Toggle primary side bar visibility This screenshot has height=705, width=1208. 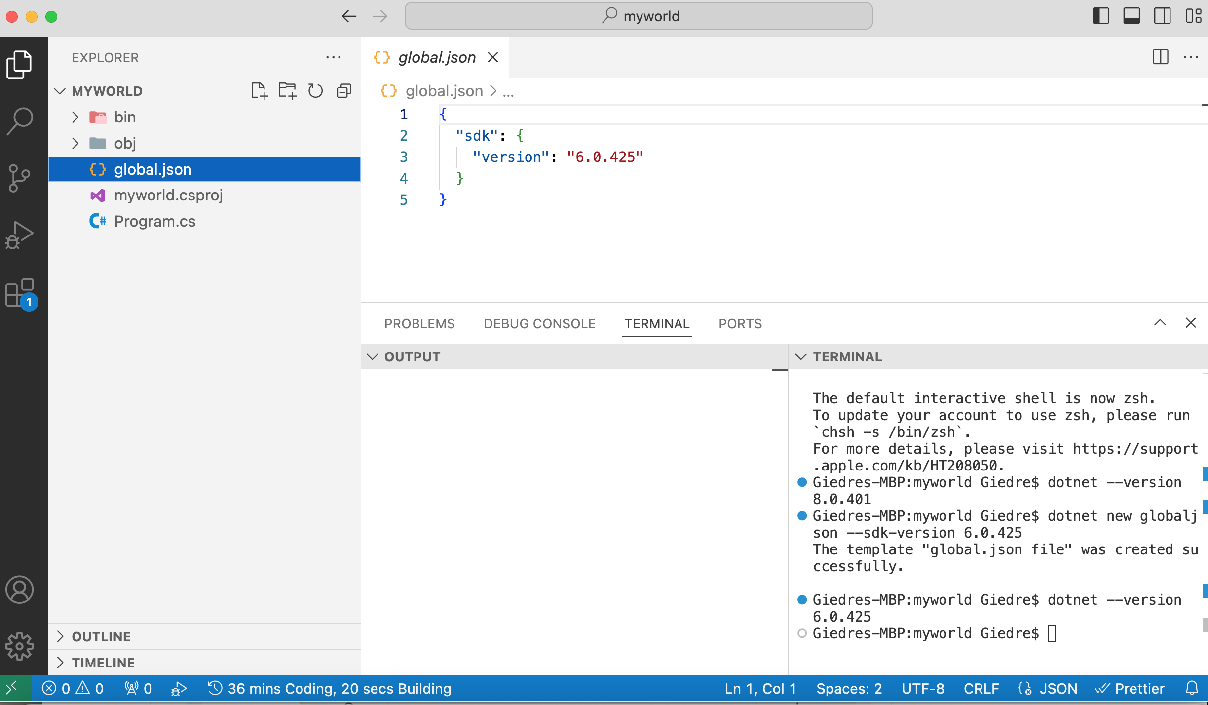click(x=1101, y=16)
